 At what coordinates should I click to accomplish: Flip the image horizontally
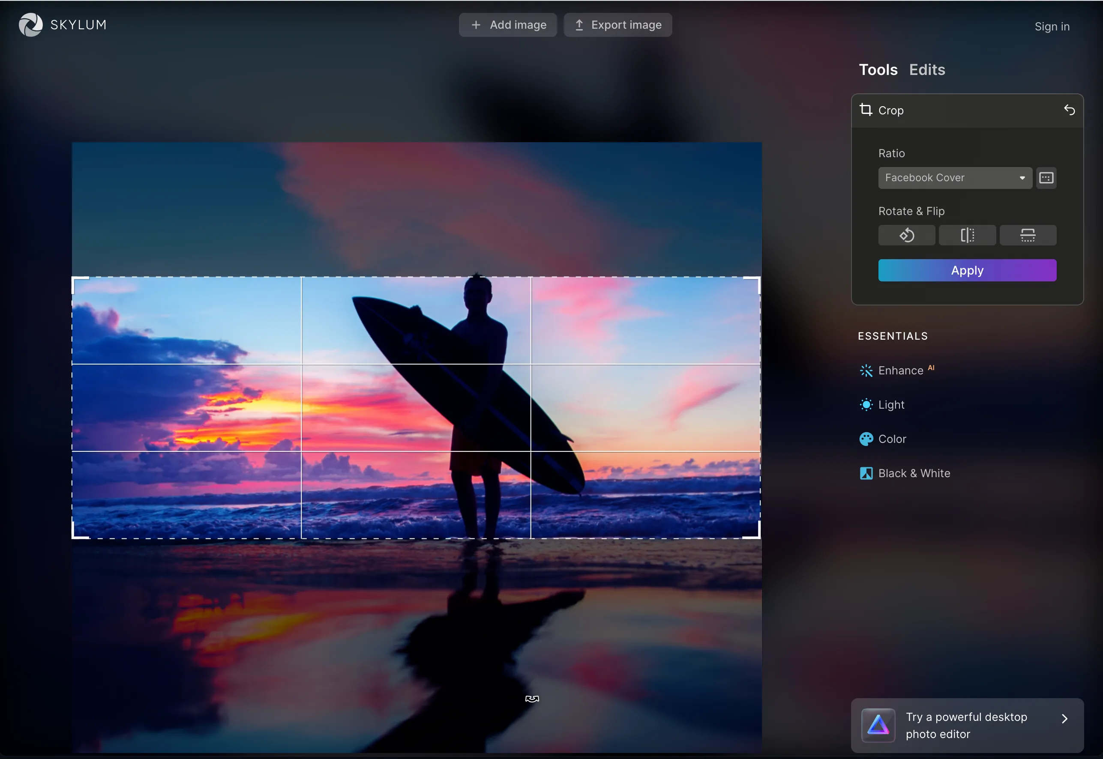967,236
